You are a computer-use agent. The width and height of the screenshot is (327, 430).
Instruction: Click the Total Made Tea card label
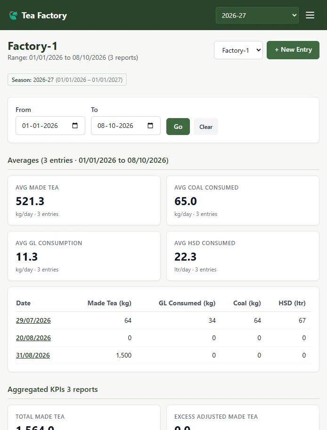40,416
